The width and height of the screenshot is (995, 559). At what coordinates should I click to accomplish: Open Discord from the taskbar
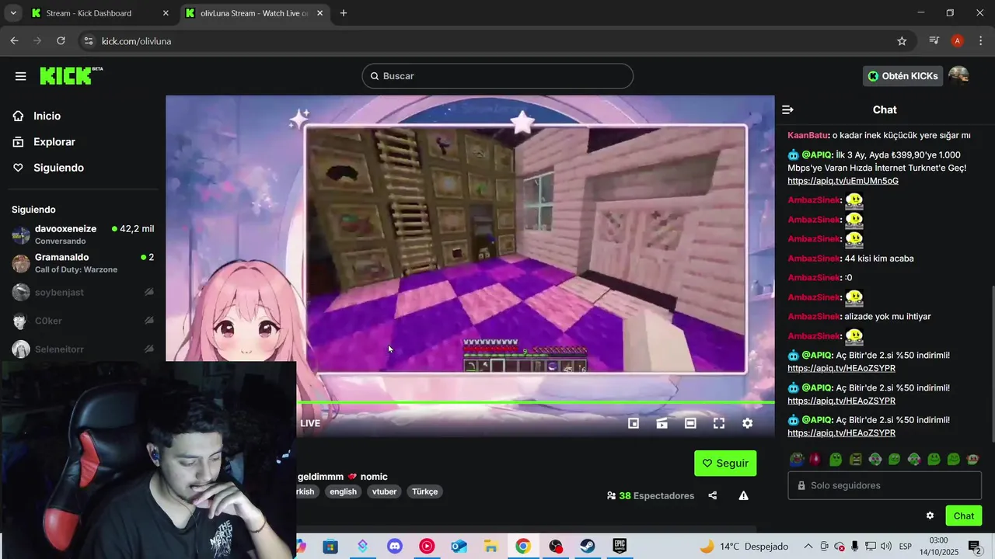coord(395,547)
